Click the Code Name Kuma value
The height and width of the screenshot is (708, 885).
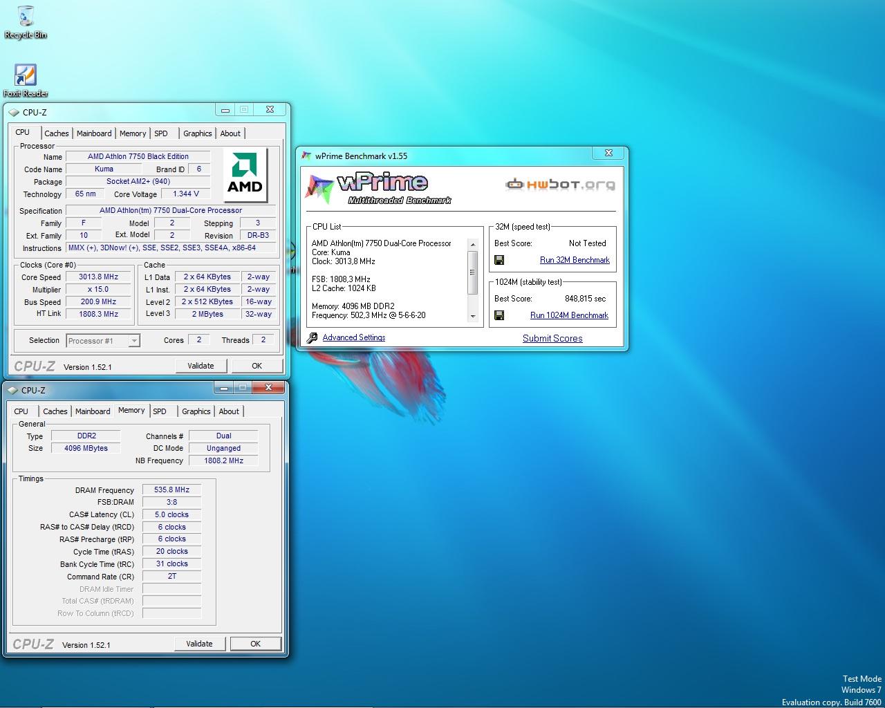click(x=104, y=169)
